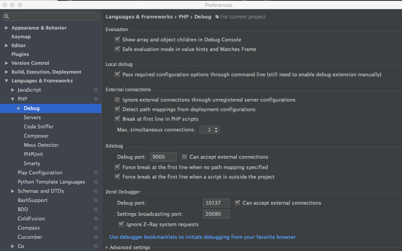Click the project-level icon beside BashSupport
Image resolution: width=402 pixels, height=251 pixels.
[96, 200]
